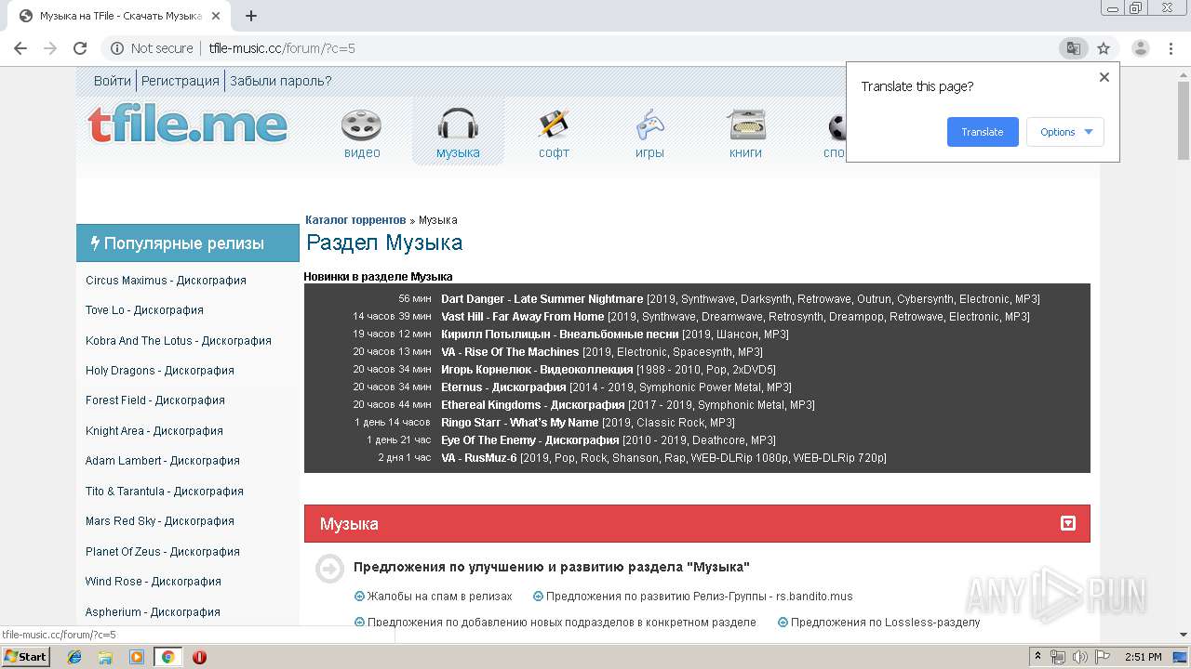
Task: Open Forest Field - Дискография
Action: (155, 400)
